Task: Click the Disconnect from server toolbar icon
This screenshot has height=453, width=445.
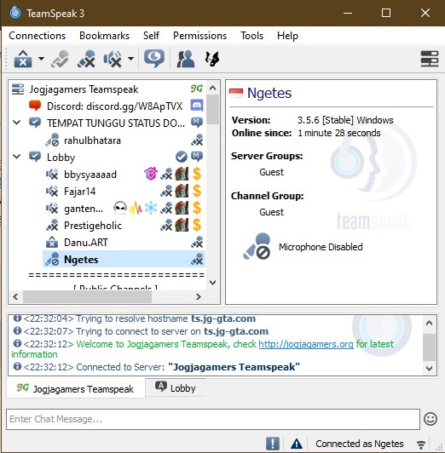Action: [x=23, y=59]
